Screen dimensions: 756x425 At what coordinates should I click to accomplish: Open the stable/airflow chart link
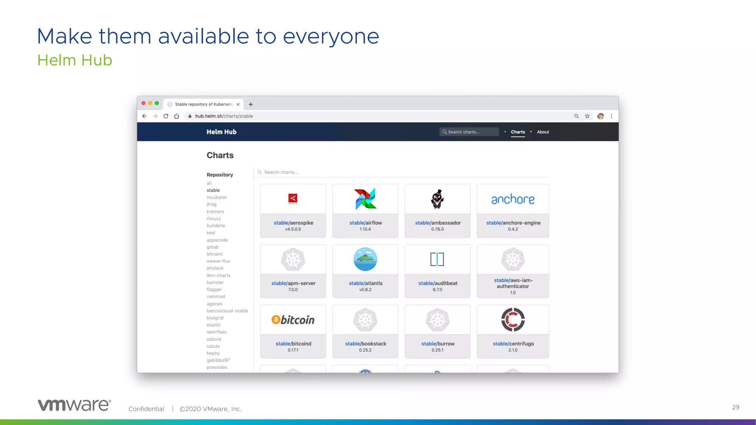(x=365, y=223)
